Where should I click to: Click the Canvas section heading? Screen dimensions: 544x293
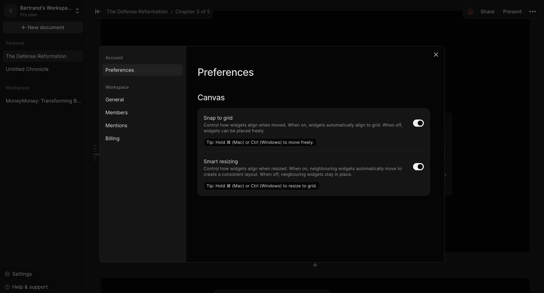(211, 98)
